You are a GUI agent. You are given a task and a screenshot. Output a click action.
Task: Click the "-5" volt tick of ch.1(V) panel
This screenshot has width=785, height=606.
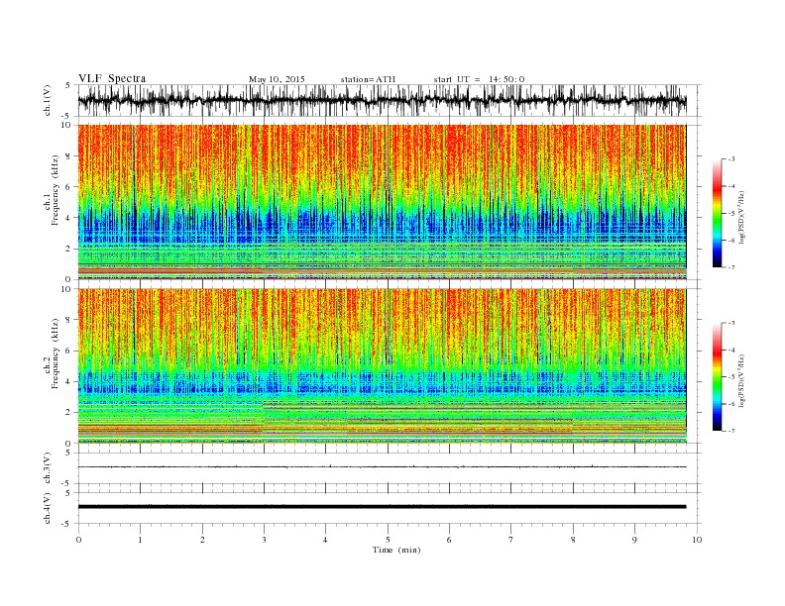(x=66, y=116)
